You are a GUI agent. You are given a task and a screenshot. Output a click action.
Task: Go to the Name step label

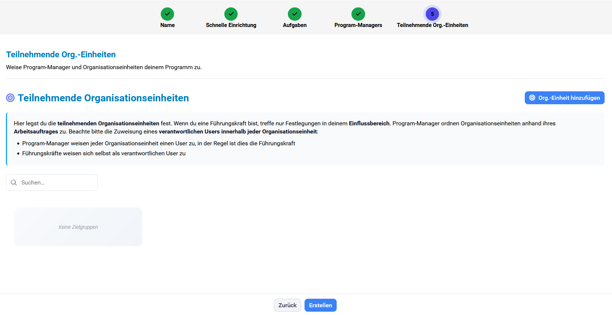(x=167, y=25)
